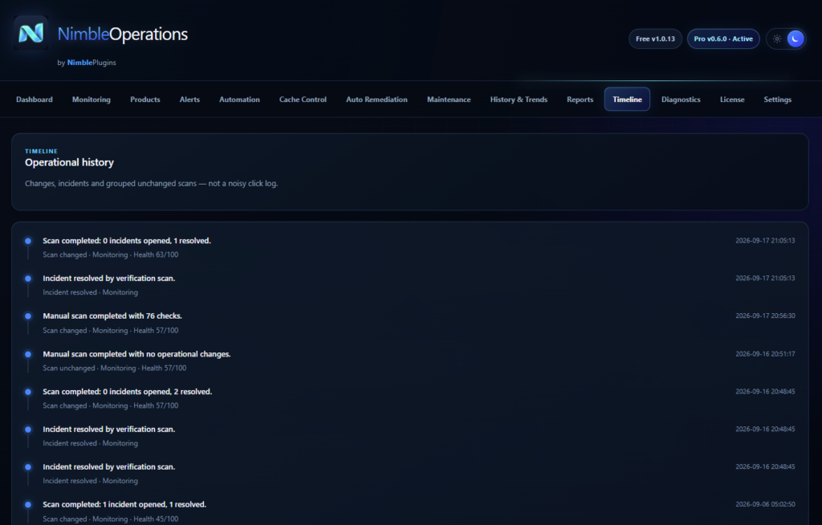Click marker for incident resolved at 21:05:13
This screenshot has height=525, width=822.
click(x=28, y=279)
